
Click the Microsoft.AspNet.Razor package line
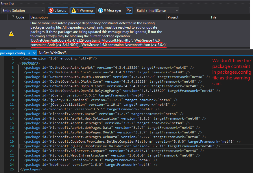coord(104,114)
